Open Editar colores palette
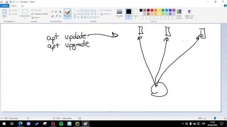Viewport: 227px width, 127px height. click(179, 14)
